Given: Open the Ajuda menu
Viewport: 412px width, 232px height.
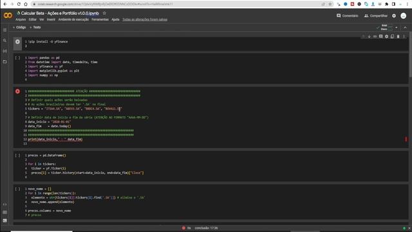Looking at the screenshot, I should [115, 19].
